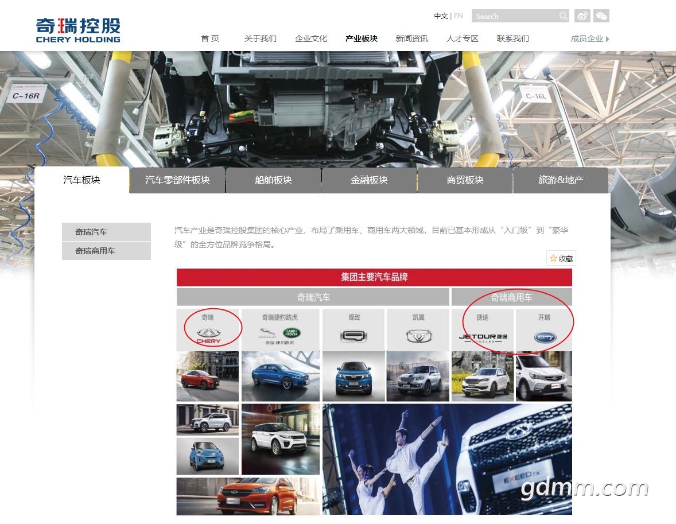Click the search magnifier icon
This screenshot has height=524, width=676.
tap(564, 16)
